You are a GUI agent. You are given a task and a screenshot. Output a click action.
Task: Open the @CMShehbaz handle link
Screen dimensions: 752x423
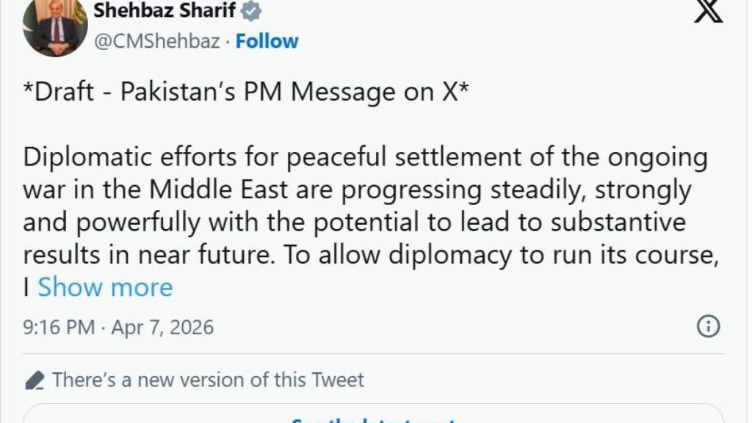[156, 41]
